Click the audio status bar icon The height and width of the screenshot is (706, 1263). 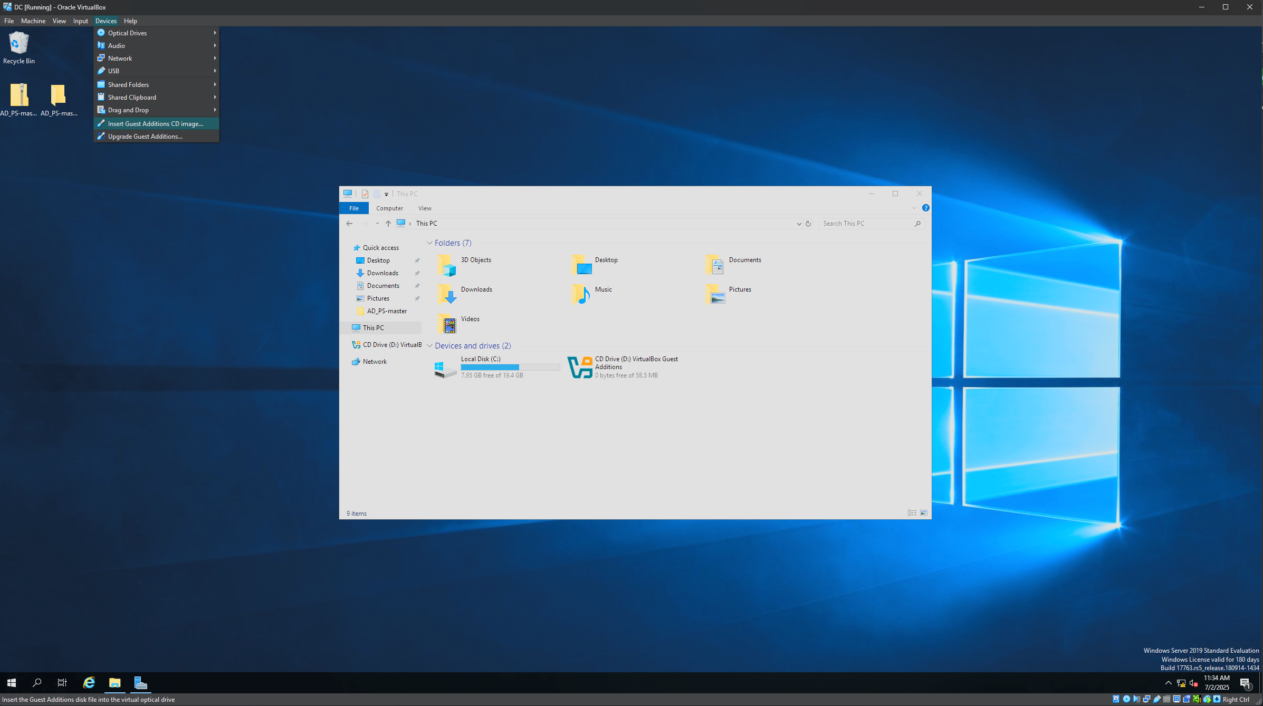coord(1136,699)
